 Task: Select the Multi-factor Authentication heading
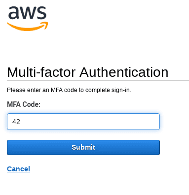click(88, 72)
